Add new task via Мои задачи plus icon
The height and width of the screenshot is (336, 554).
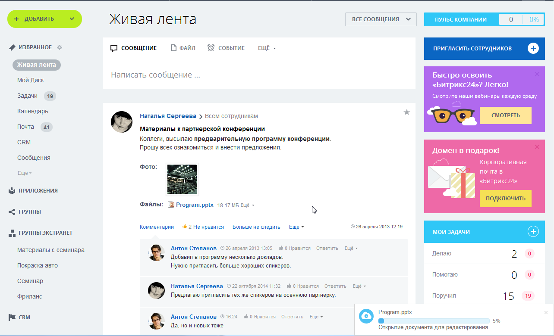tap(533, 232)
